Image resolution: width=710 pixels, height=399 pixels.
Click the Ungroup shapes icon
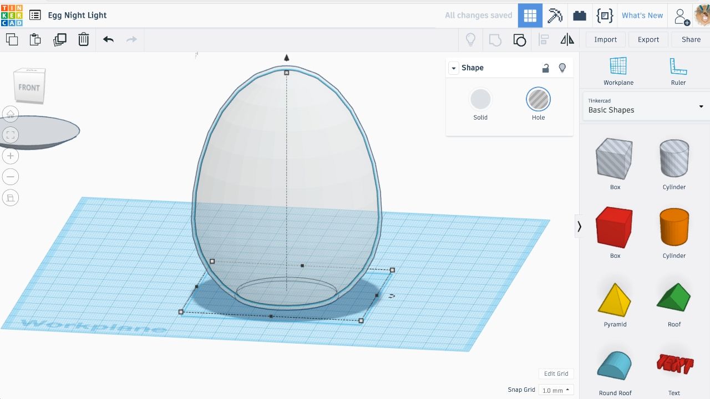tap(519, 39)
